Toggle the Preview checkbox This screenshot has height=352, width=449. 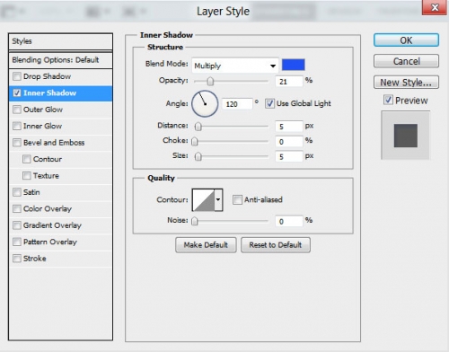tap(388, 100)
